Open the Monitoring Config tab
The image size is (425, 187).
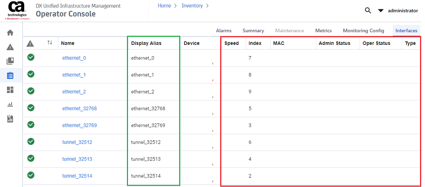[363, 31]
